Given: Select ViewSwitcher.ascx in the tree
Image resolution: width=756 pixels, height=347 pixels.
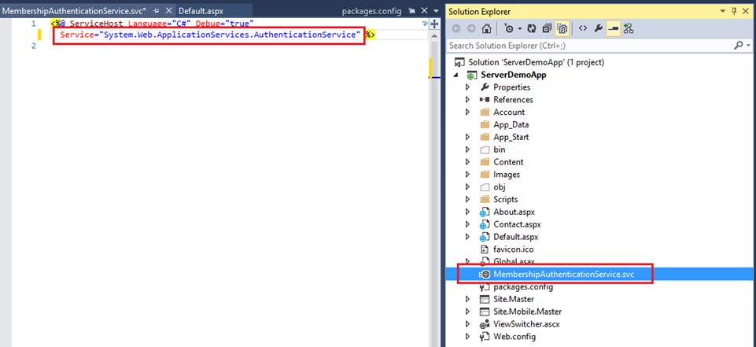Looking at the screenshot, I should (526, 324).
